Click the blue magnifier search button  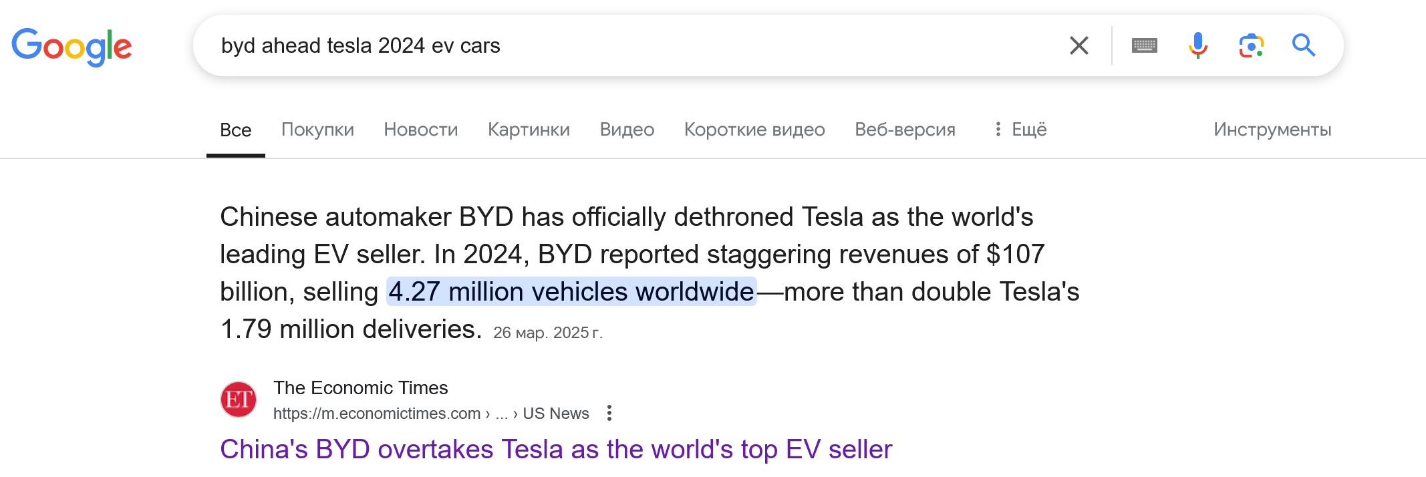1303,45
